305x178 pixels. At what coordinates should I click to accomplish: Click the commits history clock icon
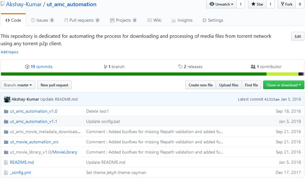point(27,67)
